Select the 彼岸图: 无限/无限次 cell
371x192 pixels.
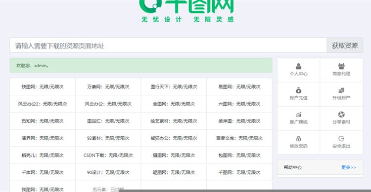pyautogui.click(x=239, y=121)
